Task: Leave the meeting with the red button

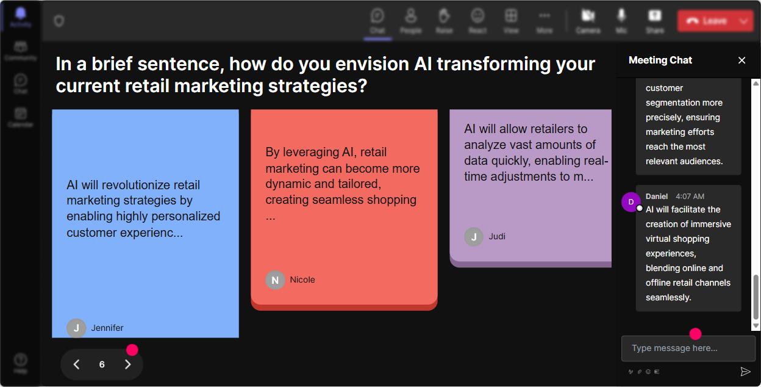Action: pos(707,21)
